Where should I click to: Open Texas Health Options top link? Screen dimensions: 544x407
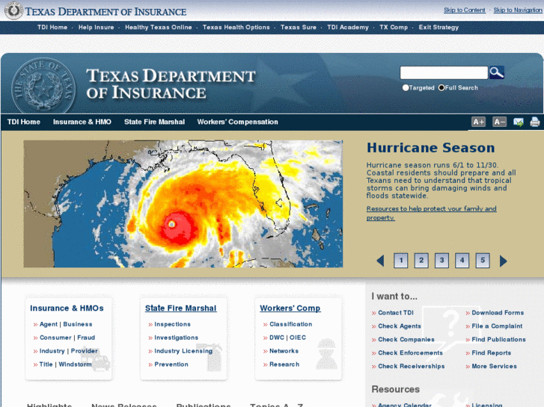point(236,28)
